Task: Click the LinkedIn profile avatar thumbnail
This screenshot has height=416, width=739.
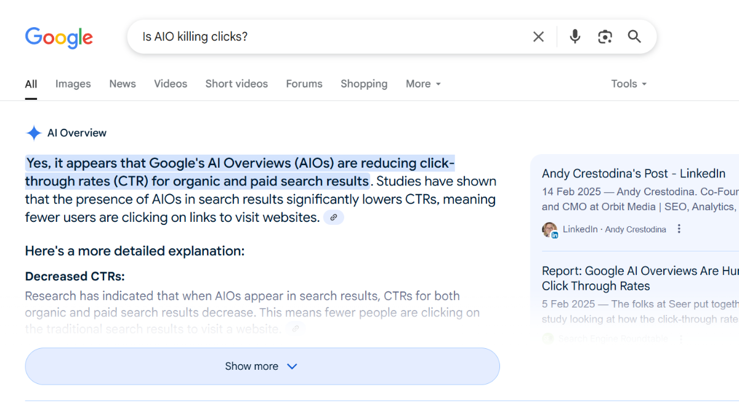Action: (549, 230)
